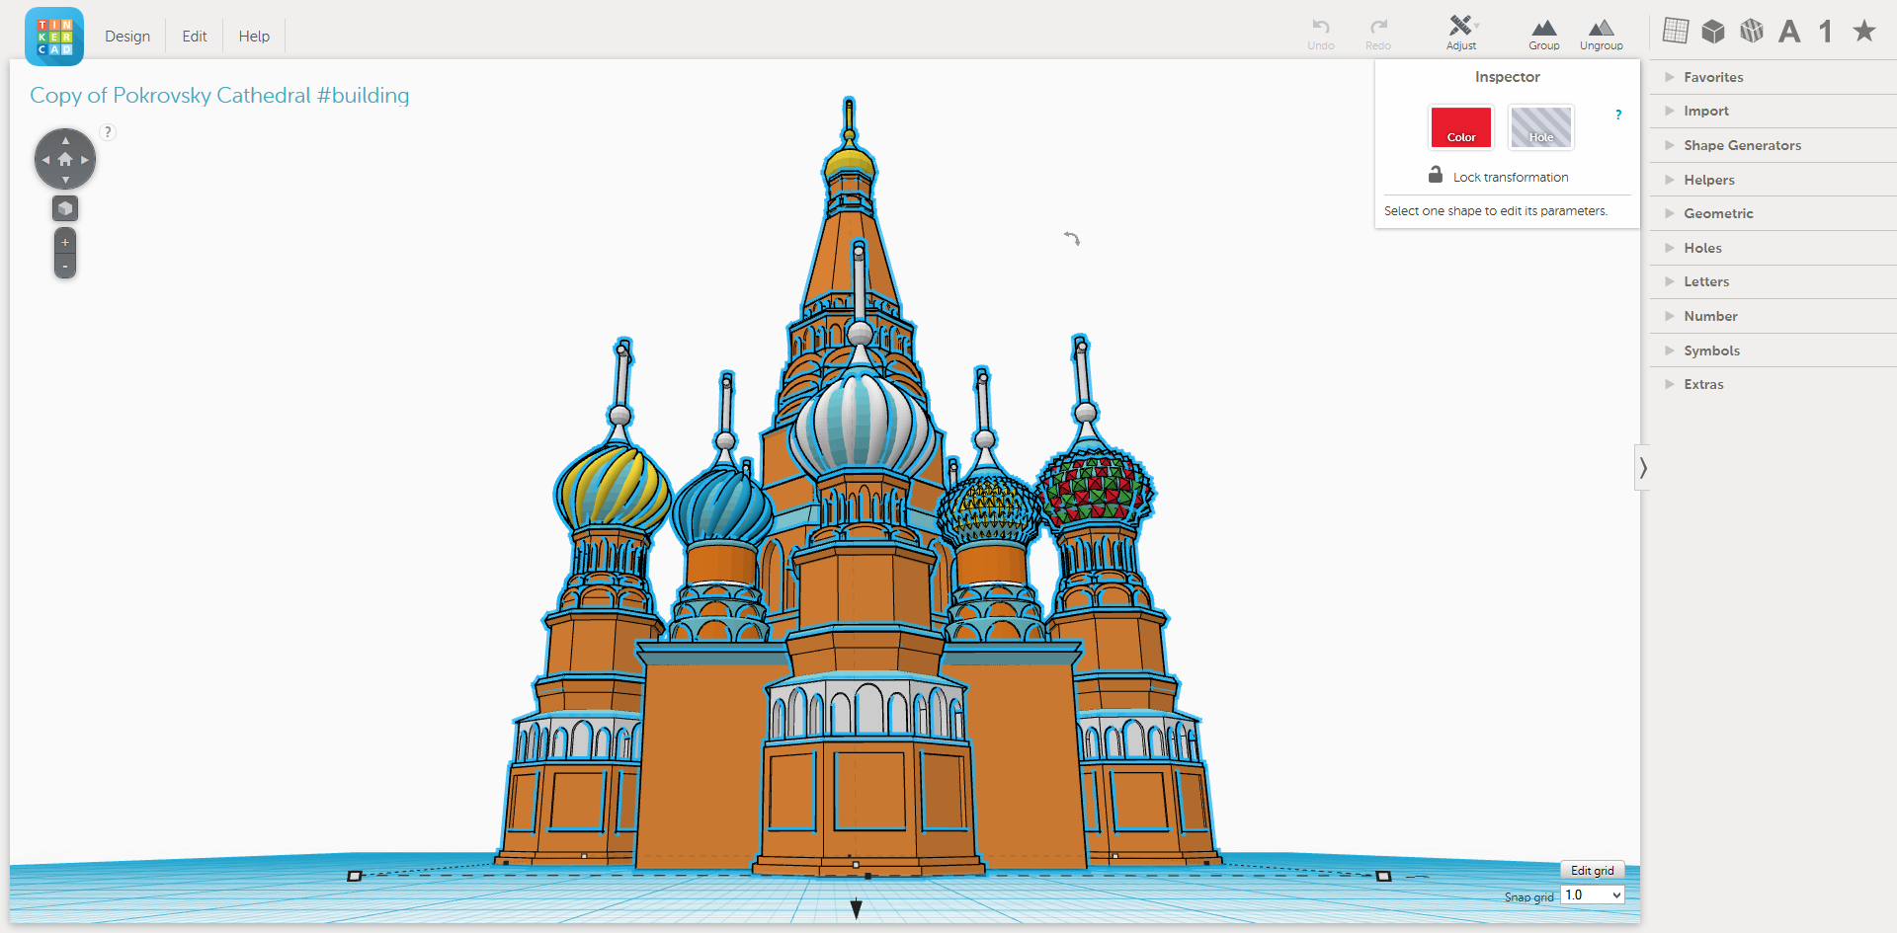This screenshot has width=1897, height=933.
Task: Open Inspector help question mark
Action: [1618, 115]
